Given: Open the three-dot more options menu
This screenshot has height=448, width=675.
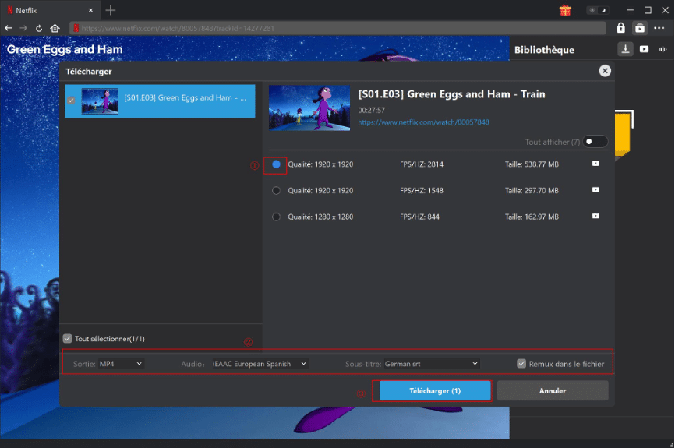Looking at the screenshot, I should (659, 28).
